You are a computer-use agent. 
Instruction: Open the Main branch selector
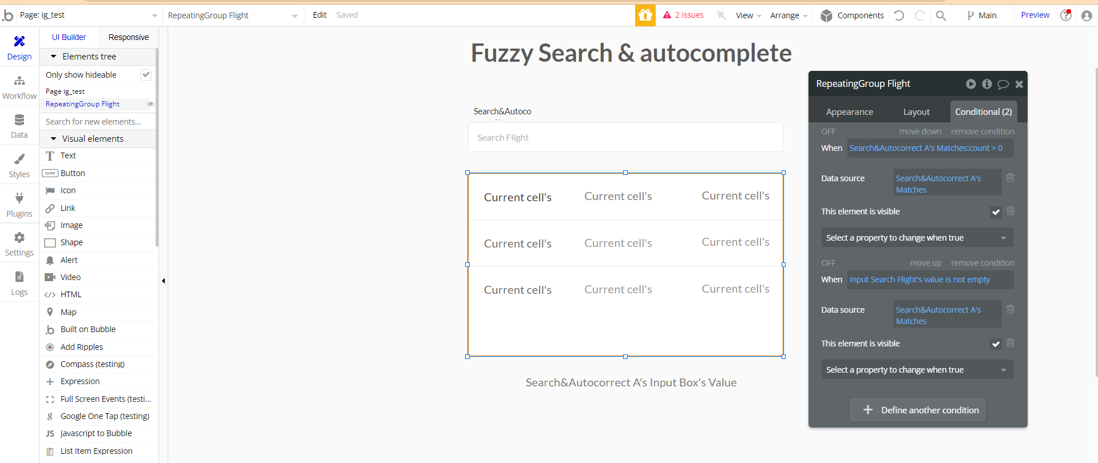pos(982,15)
